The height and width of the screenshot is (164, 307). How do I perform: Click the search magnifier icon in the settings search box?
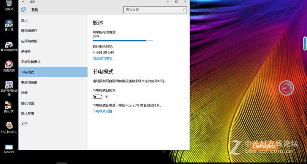(184, 10)
